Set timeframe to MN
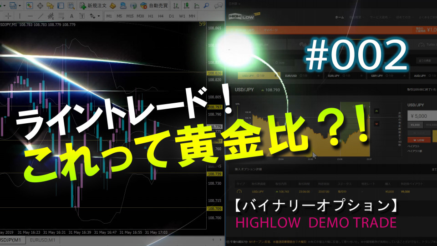Viewport: 437px width, 246px height. 192,16
